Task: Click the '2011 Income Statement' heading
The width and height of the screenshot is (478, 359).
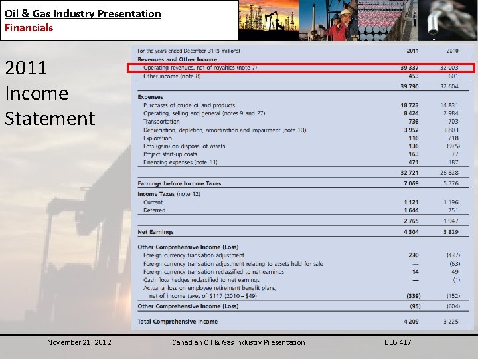Action: tap(50, 93)
